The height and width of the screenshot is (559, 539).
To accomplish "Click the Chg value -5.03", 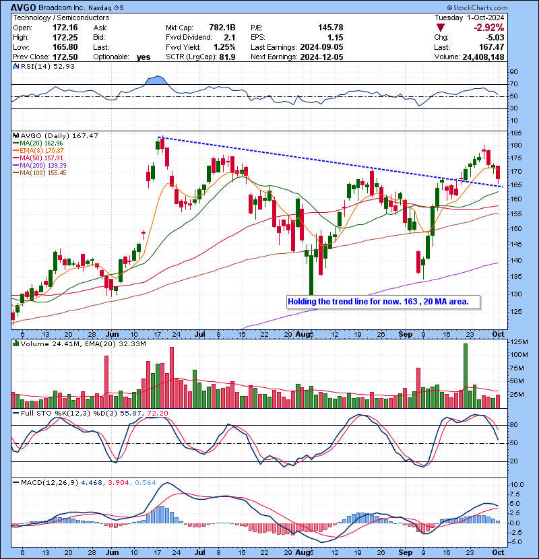I will (495, 38).
